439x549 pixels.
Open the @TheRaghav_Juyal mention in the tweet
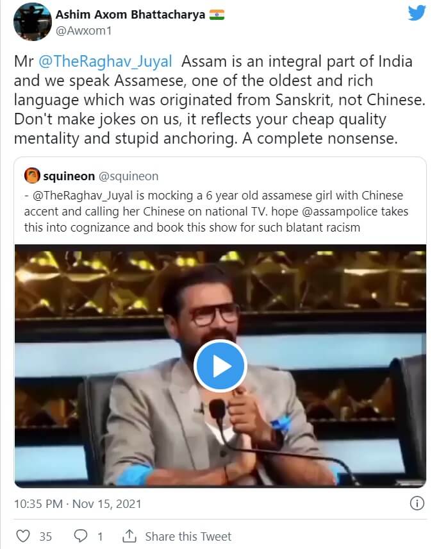coord(105,62)
